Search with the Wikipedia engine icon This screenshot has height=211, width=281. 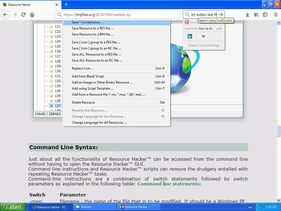203,37
